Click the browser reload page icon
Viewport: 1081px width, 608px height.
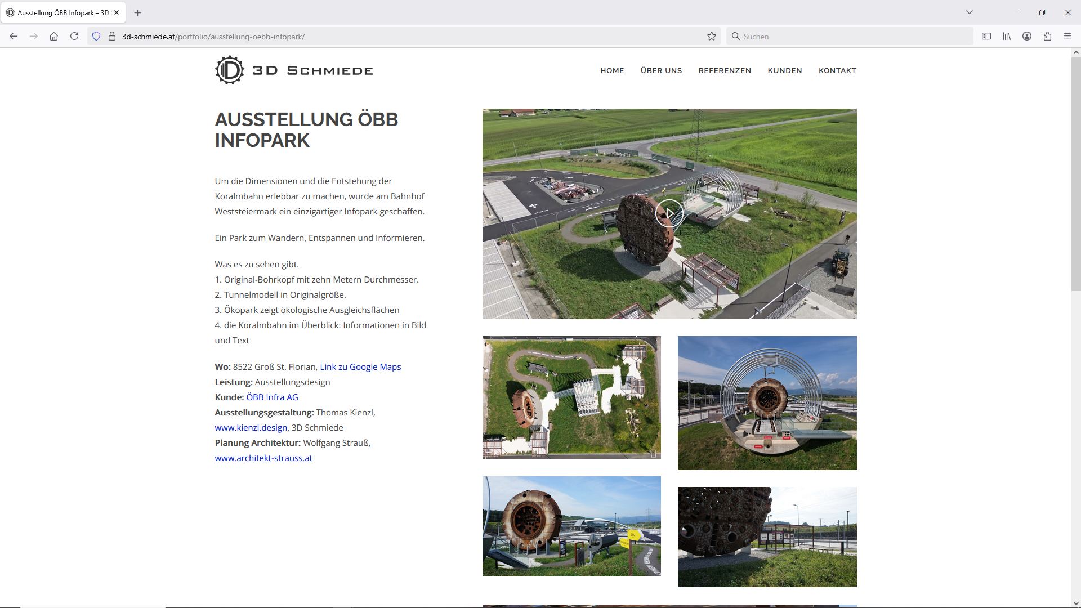click(74, 36)
